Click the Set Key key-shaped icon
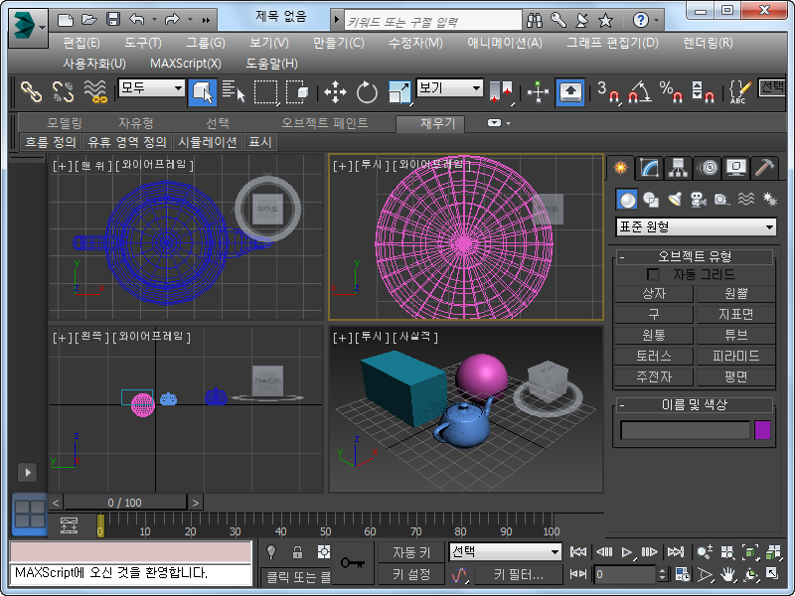Screen dimensions: 795x596 (352, 563)
